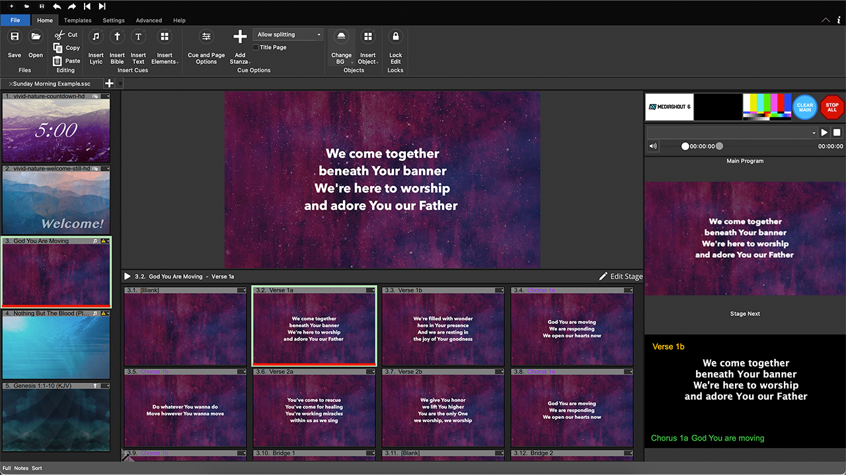Click the redo arrow in the quick toolbar

coord(72,7)
